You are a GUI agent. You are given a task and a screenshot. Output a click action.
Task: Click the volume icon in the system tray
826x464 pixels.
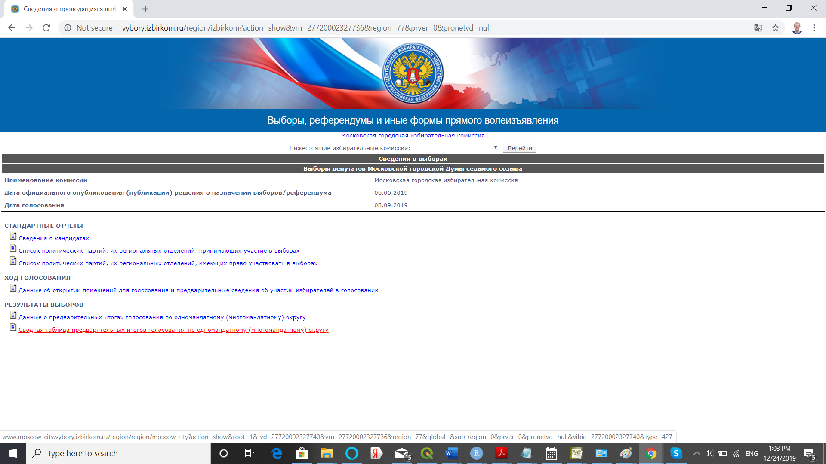(709, 453)
